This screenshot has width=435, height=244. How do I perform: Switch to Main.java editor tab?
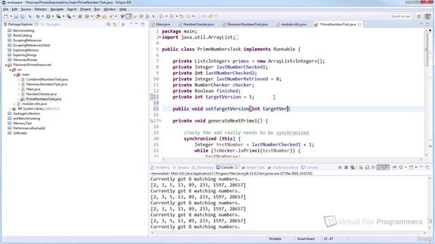[160, 24]
